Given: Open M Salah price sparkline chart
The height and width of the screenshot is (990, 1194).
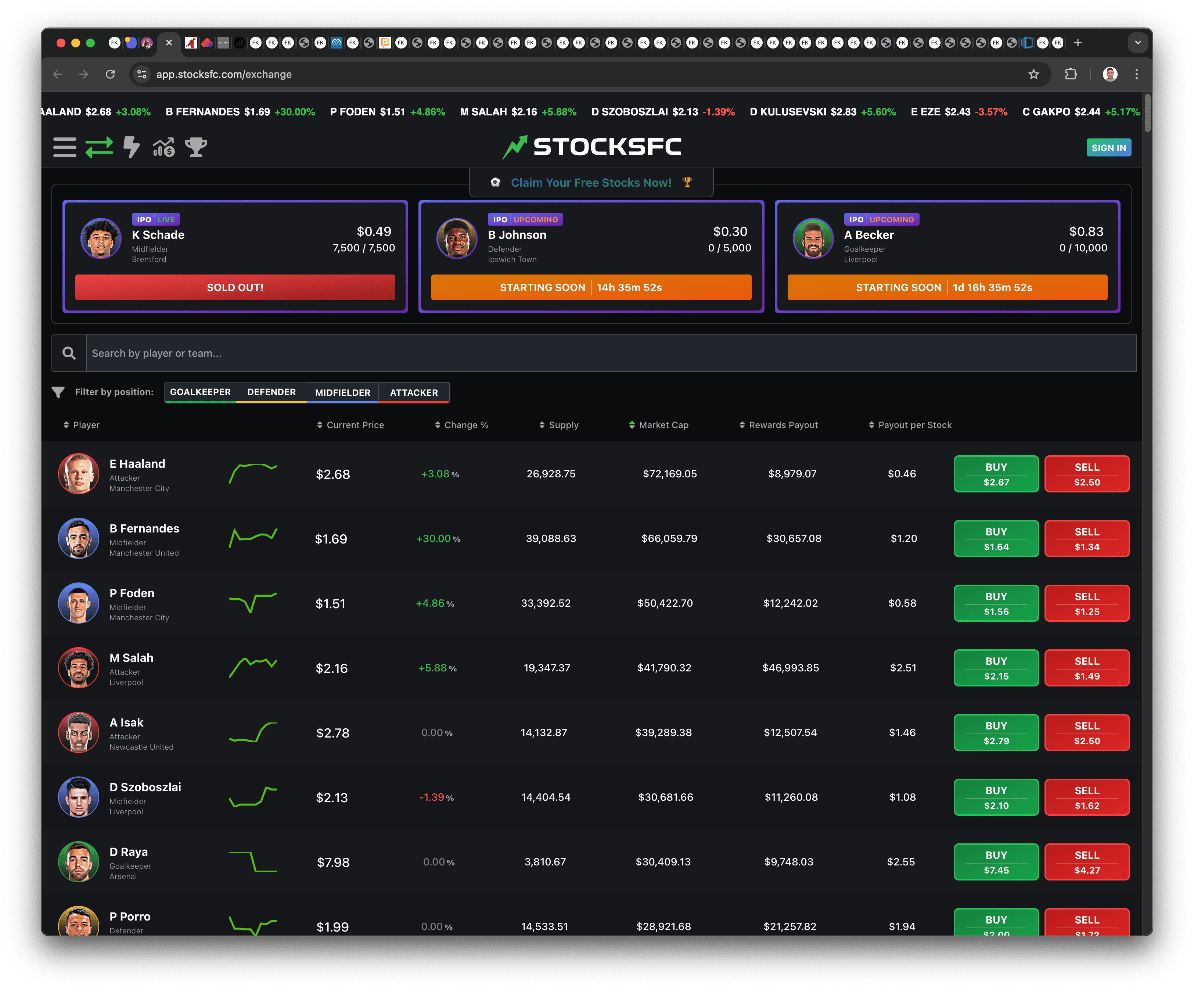Looking at the screenshot, I should click(253, 668).
